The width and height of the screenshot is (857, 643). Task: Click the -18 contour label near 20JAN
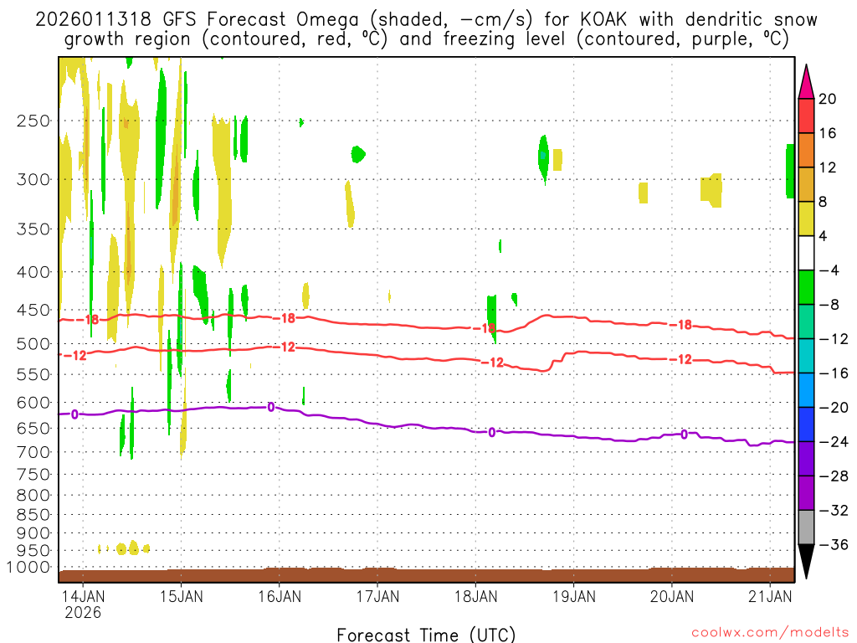click(681, 325)
